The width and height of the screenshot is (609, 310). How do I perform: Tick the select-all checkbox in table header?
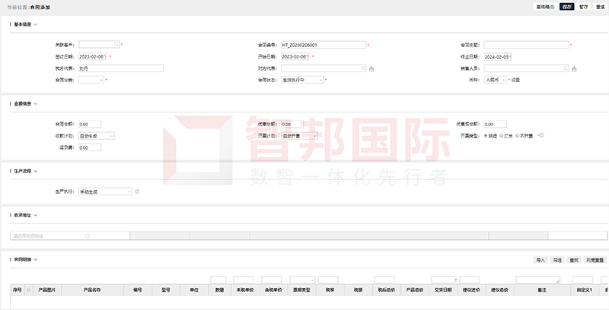click(28, 289)
